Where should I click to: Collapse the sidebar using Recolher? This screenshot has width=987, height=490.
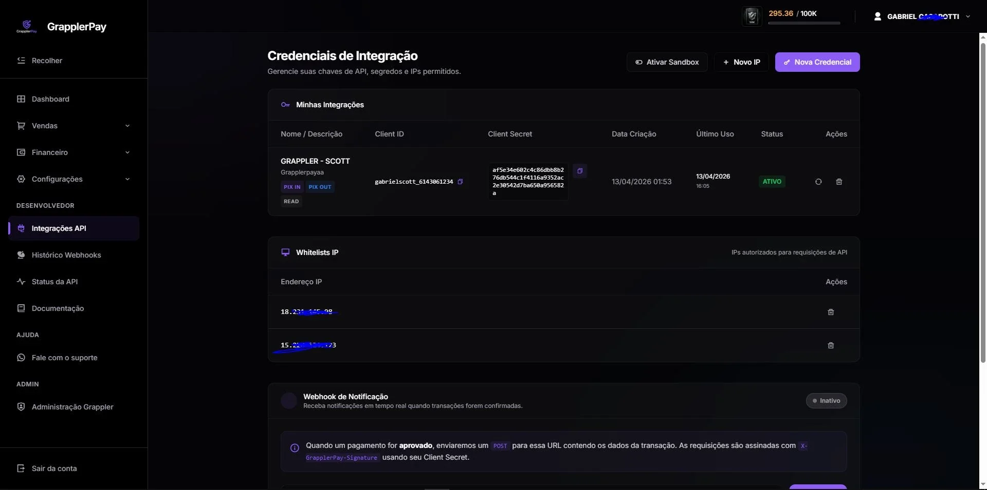click(40, 61)
